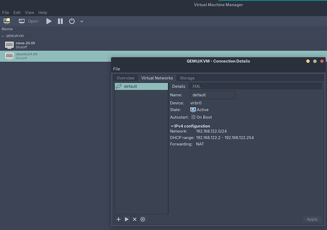The image size is (327, 230).
Task: Click the Apply button
Action: (x=312, y=219)
